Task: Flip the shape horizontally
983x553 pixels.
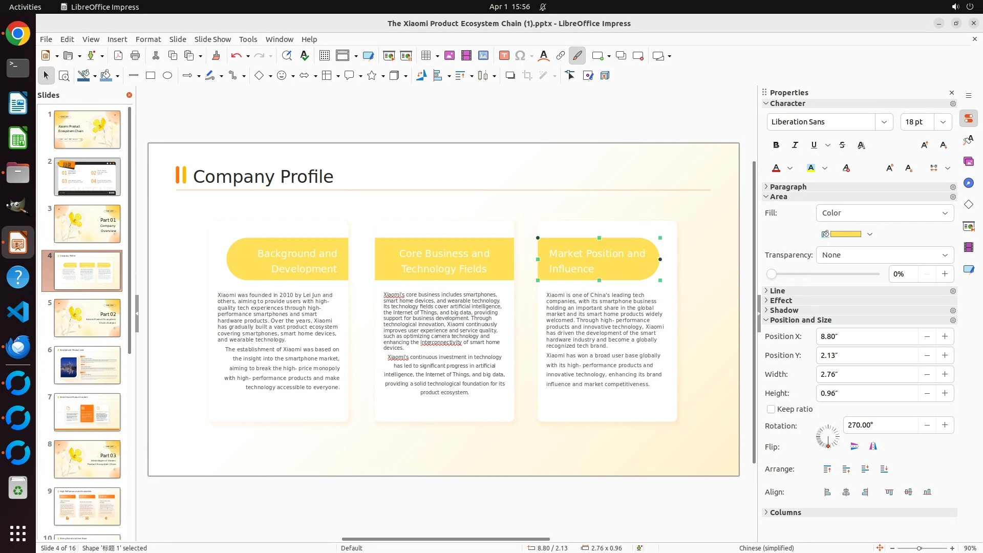Action: pos(873,446)
